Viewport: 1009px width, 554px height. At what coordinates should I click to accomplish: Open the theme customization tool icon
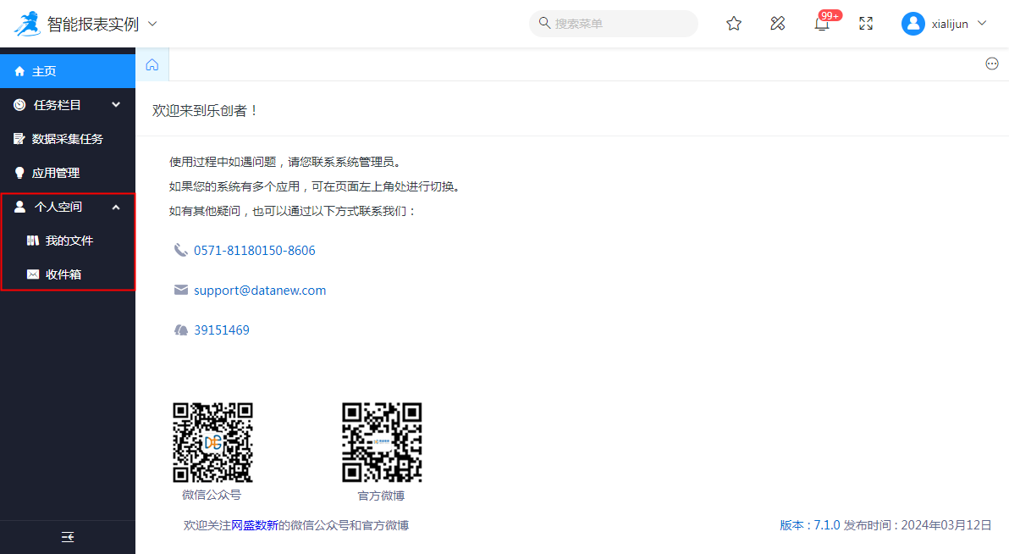[x=778, y=24]
